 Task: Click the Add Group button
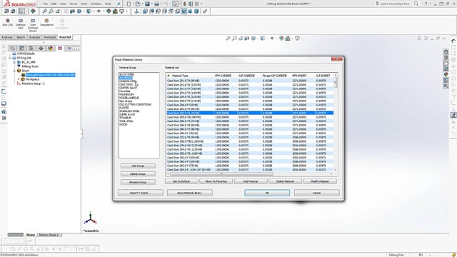(x=138, y=166)
